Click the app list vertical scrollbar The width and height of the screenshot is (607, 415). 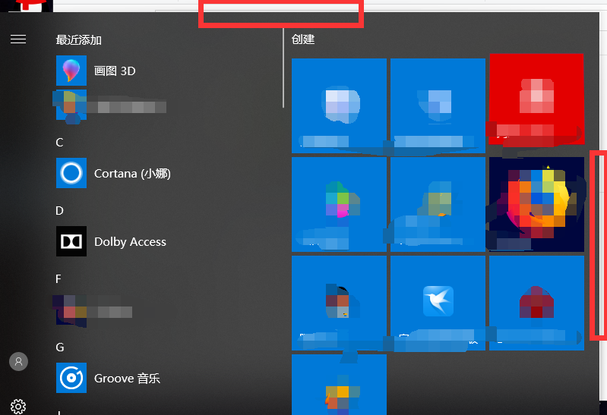point(283,68)
